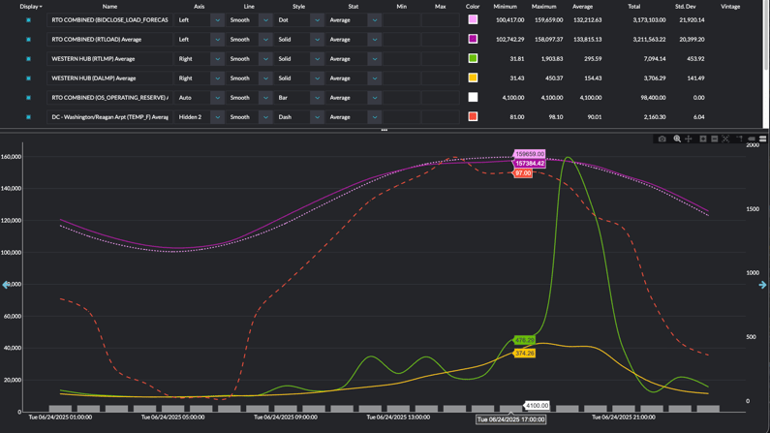
Task: Toggle display checkbox for WESTERN HUB RTLMP
Action: click(x=28, y=59)
